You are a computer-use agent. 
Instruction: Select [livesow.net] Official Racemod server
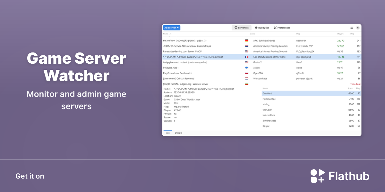tap(262, 79)
